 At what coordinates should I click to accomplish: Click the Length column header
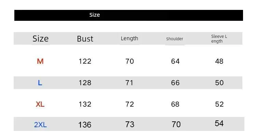coord(129,39)
